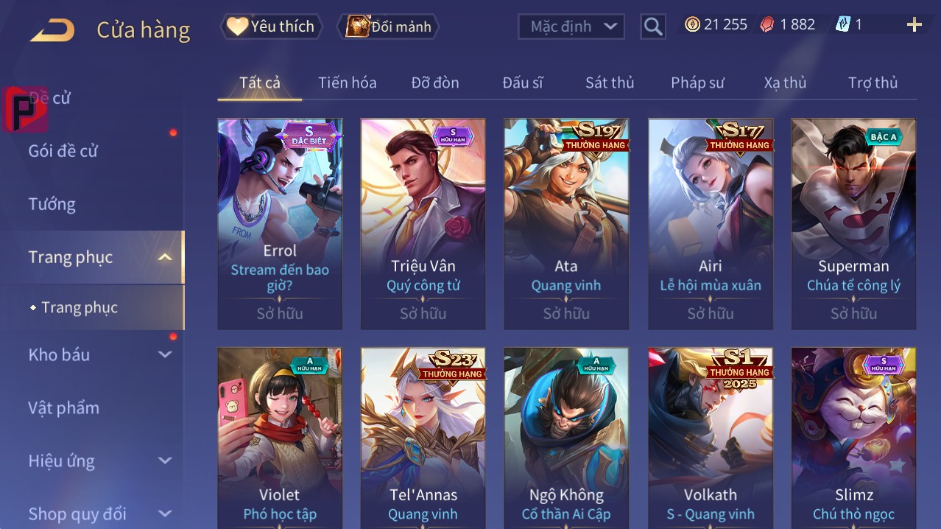Click the red P overlay icon

25,109
